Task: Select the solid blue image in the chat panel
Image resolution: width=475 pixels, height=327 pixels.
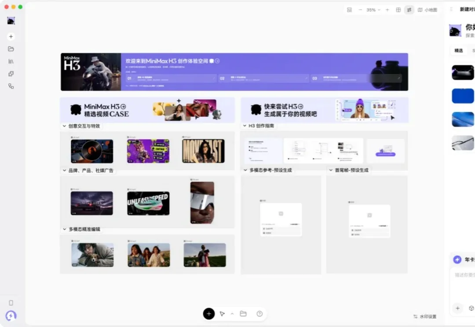Action: [463, 96]
